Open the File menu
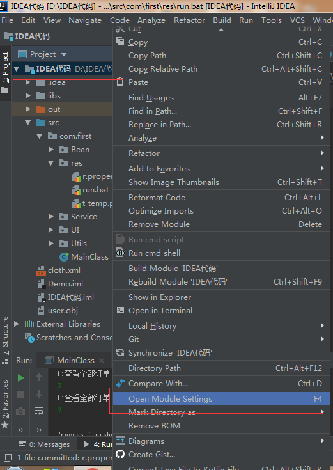The width and height of the screenshot is (333, 470). 7,20
